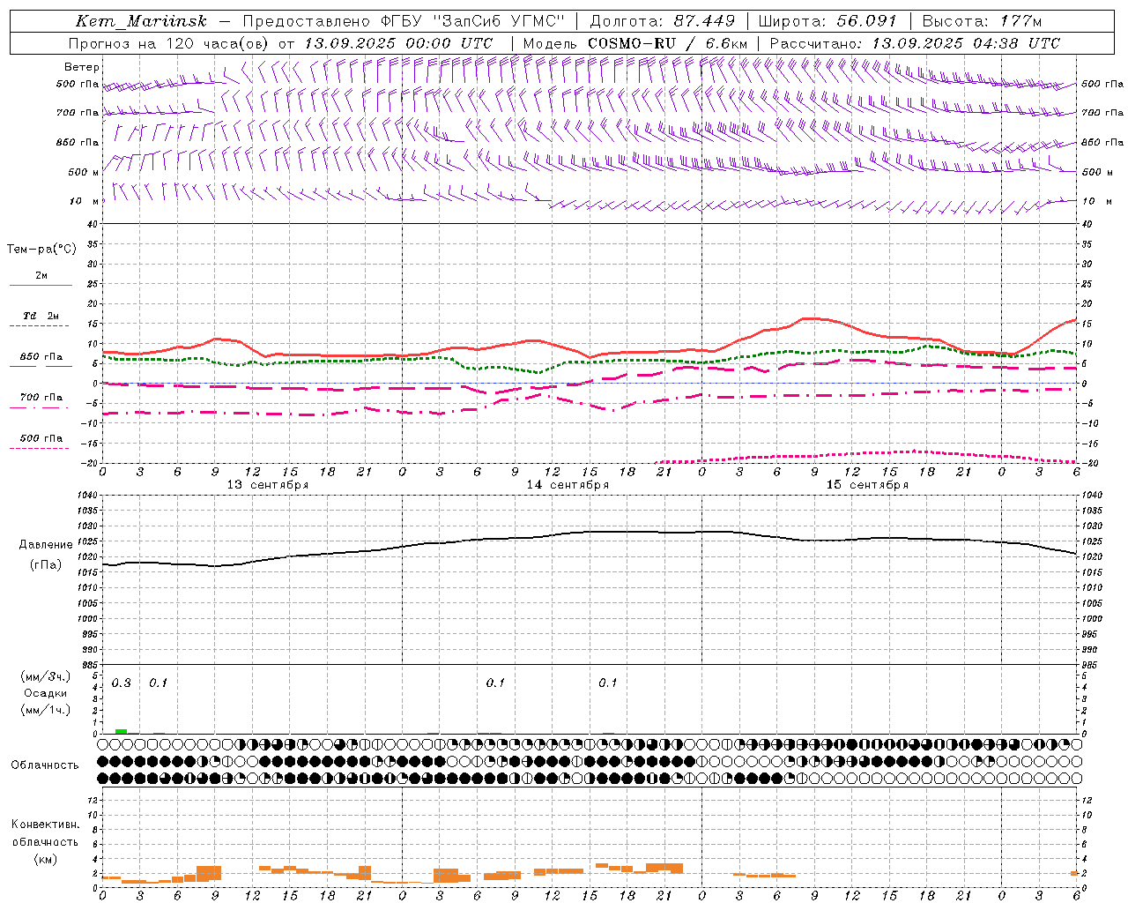This screenshot has width=1128, height=903.
Task: Click the (мм/1ч.) precipitation unit label
Action: (x=46, y=710)
